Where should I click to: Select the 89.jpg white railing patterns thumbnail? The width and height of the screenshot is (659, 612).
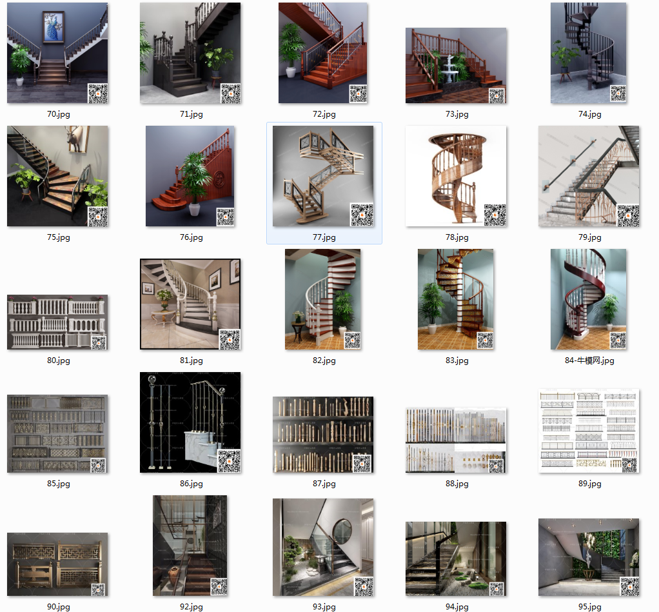589,431
